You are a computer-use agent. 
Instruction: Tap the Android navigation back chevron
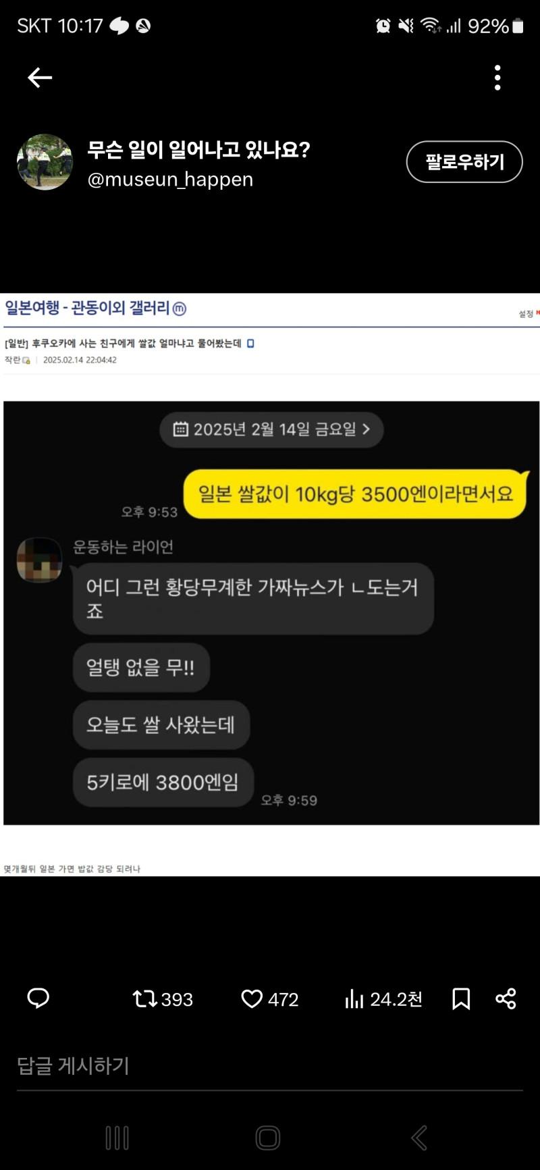pos(419,1138)
